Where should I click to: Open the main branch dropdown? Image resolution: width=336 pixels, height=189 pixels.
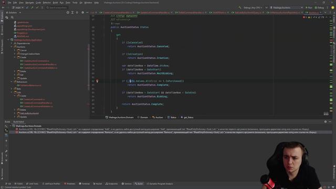18,7
